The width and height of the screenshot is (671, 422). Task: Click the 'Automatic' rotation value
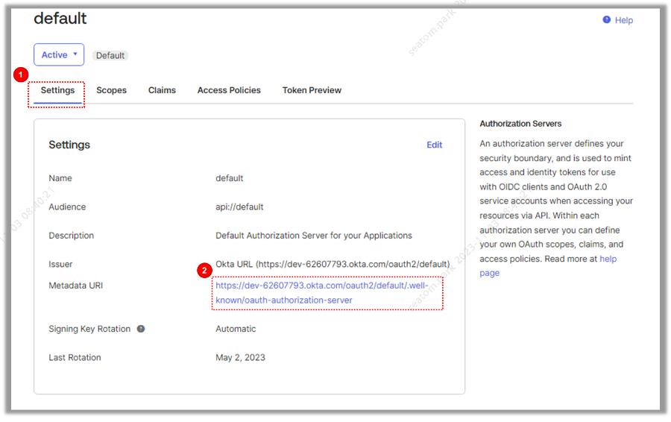coord(236,329)
